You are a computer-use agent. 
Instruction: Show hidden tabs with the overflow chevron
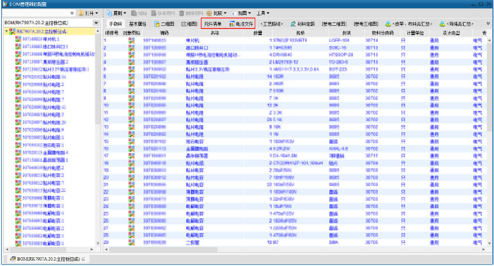click(x=488, y=24)
